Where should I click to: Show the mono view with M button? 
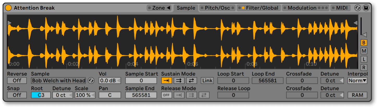pos(364,51)
